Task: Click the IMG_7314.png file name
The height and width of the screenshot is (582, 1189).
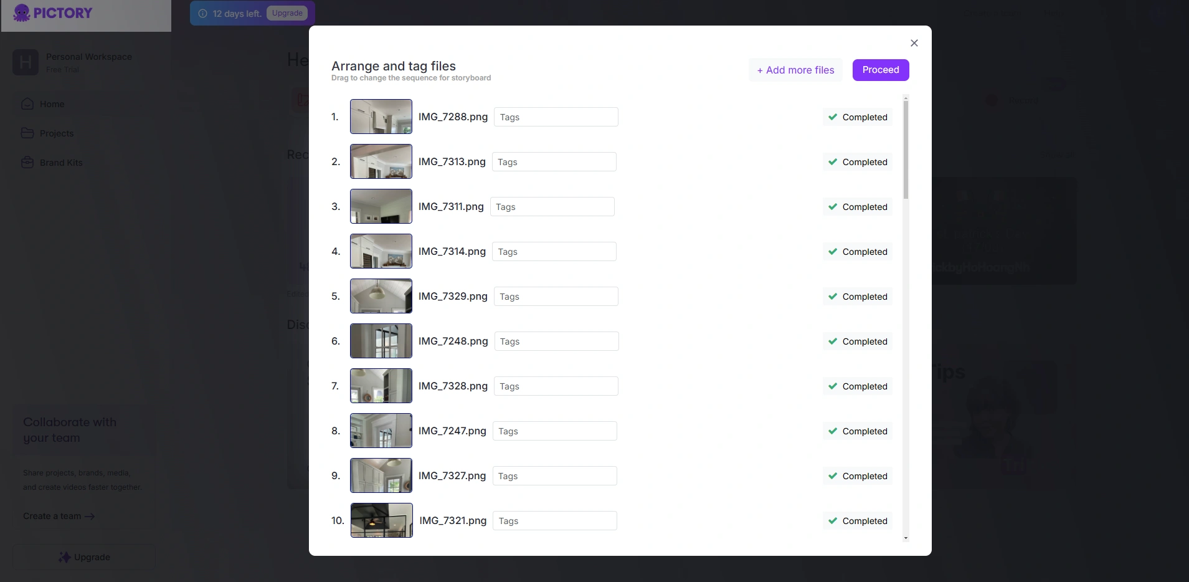Action: (452, 252)
